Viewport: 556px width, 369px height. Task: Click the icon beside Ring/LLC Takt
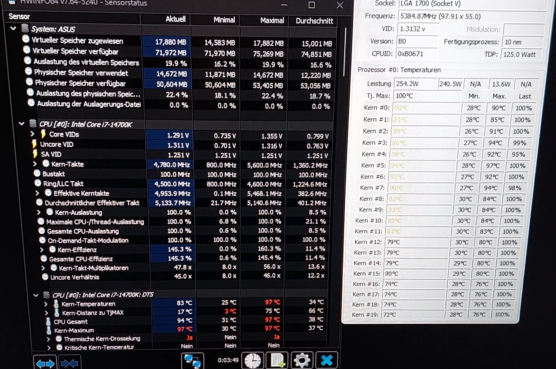coord(38,183)
